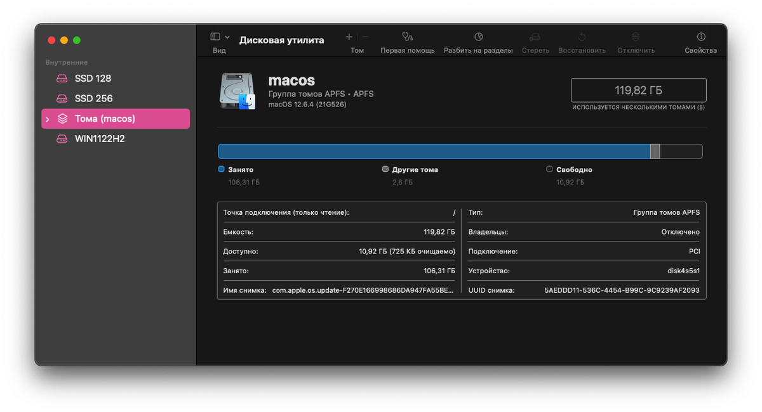This screenshot has width=762, height=412.
Task: Click the 'Том' toolbar label
Action: coord(358,50)
